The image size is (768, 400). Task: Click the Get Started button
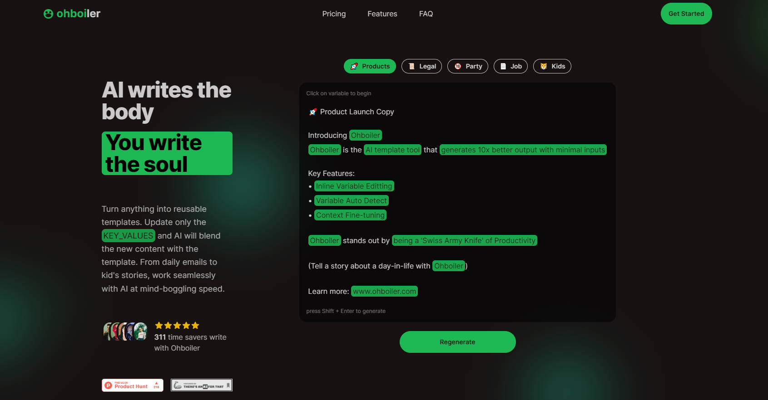coord(686,14)
